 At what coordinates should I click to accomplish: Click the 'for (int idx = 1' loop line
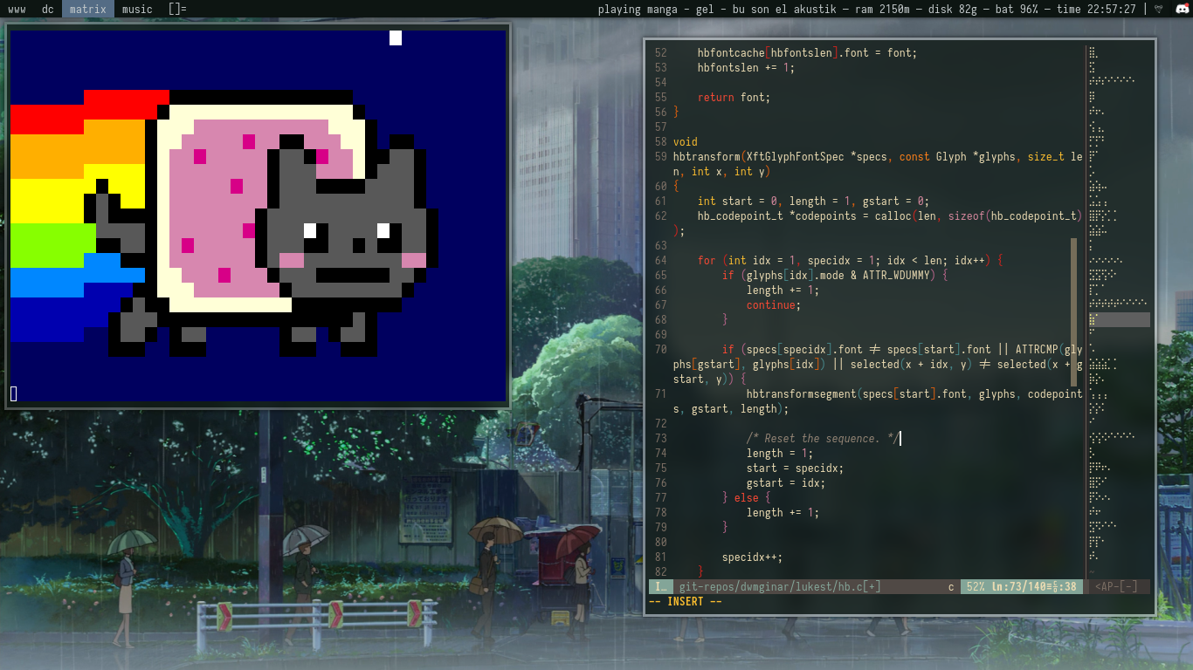click(851, 260)
